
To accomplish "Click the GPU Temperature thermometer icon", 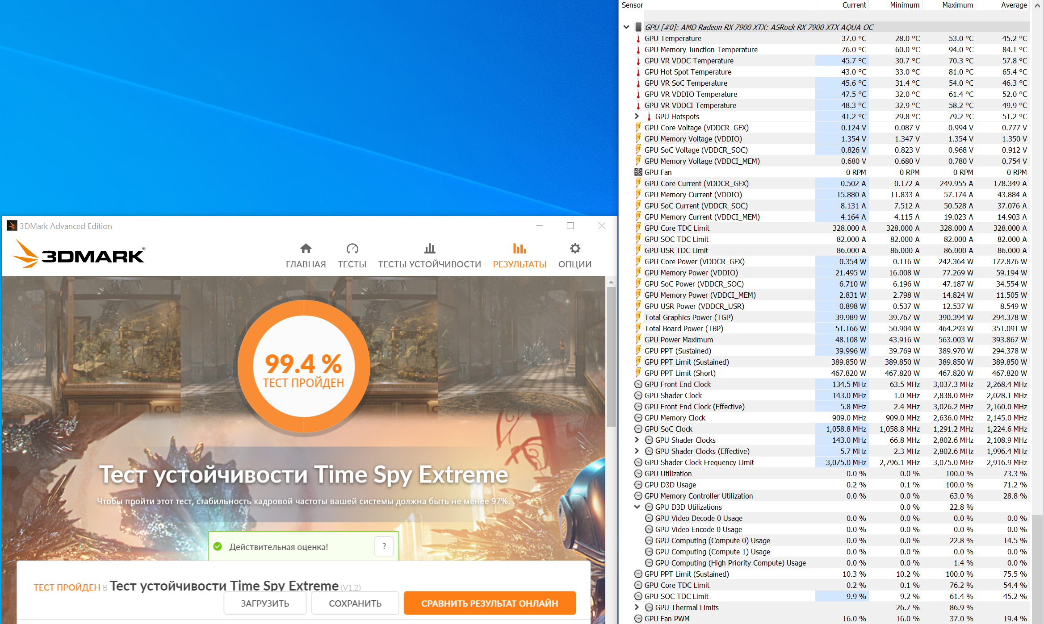I will pos(638,39).
